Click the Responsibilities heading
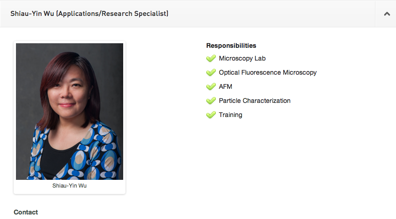The height and width of the screenshot is (219, 396). coord(231,46)
